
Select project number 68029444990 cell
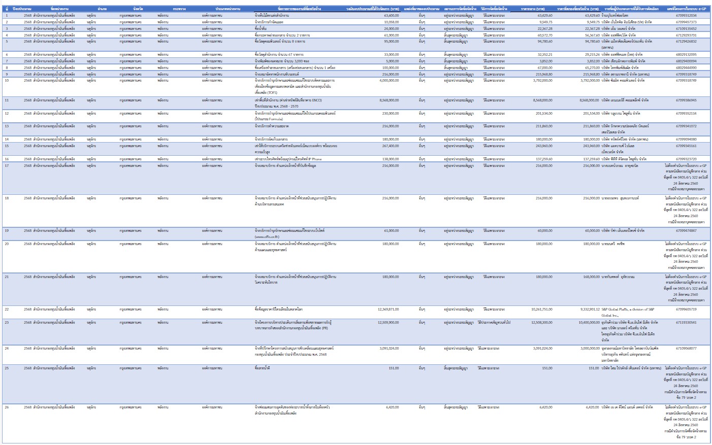[x=686, y=67]
